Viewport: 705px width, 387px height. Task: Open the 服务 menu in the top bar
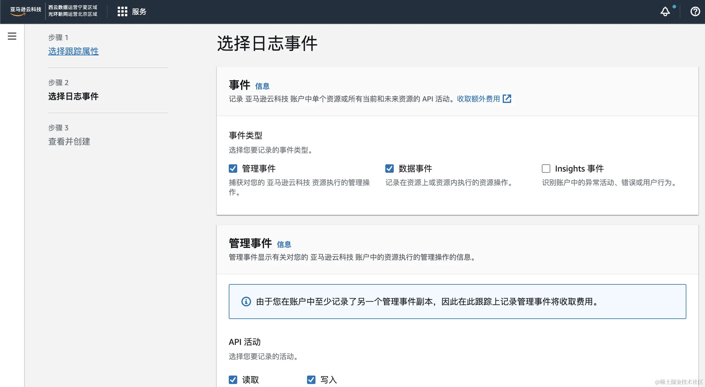139,12
